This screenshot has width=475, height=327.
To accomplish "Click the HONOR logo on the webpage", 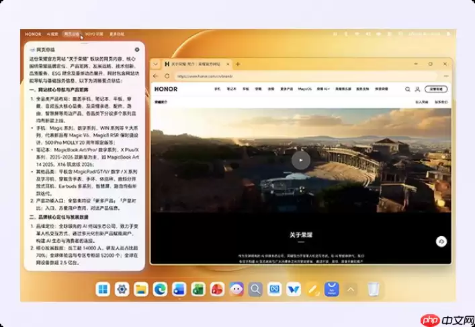I will pyautogui.click(x=166, y=89).
